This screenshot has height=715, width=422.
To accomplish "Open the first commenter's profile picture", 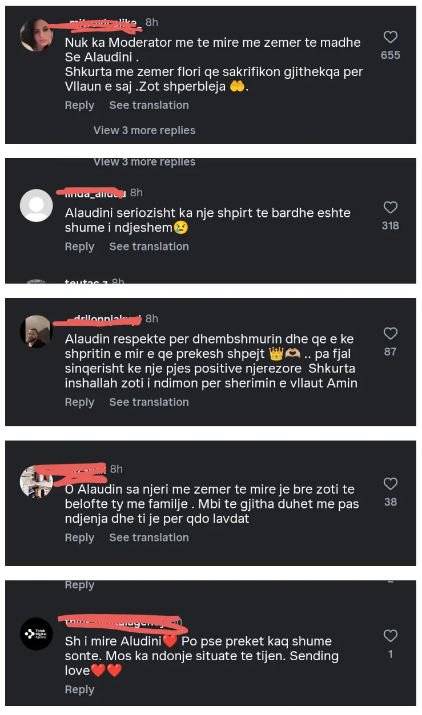I will point(37,35).
